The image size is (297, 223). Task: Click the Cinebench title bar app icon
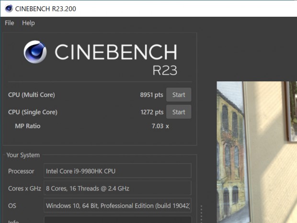click(9, 9)
